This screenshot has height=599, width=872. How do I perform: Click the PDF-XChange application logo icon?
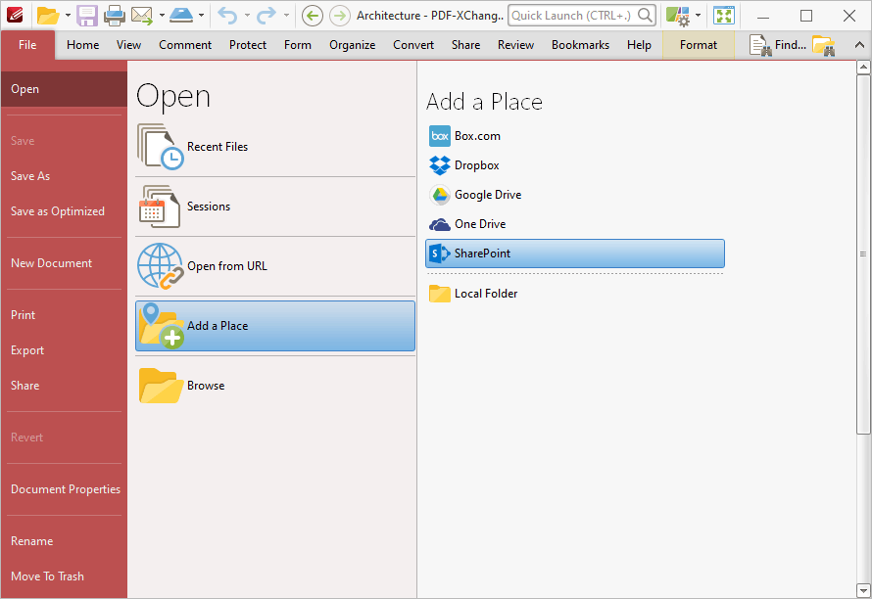click(15, 15)
